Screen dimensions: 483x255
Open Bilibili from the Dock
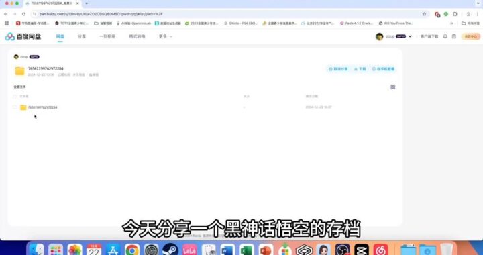tap(189, 250)
